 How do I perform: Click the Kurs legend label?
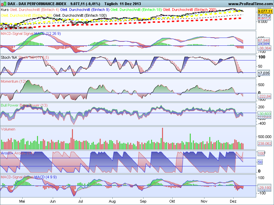[5, 10]
